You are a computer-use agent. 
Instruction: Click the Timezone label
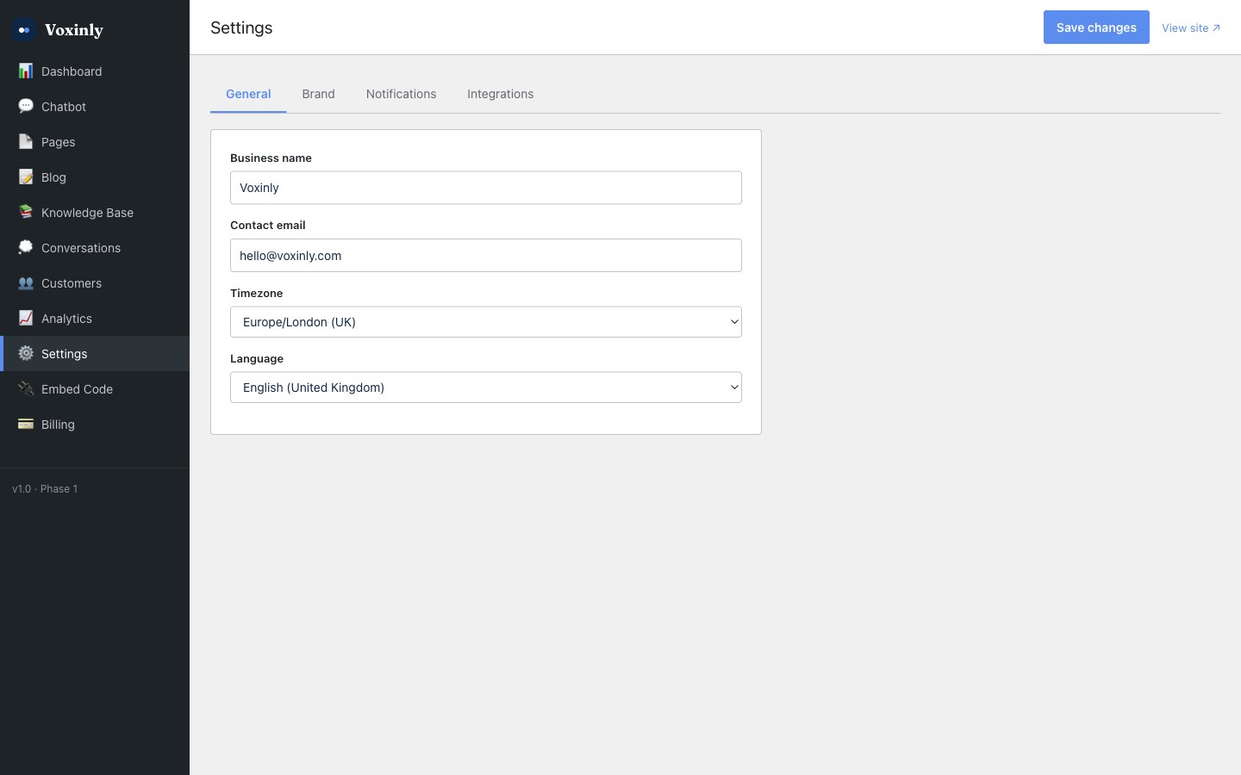(x=256, y=294)
